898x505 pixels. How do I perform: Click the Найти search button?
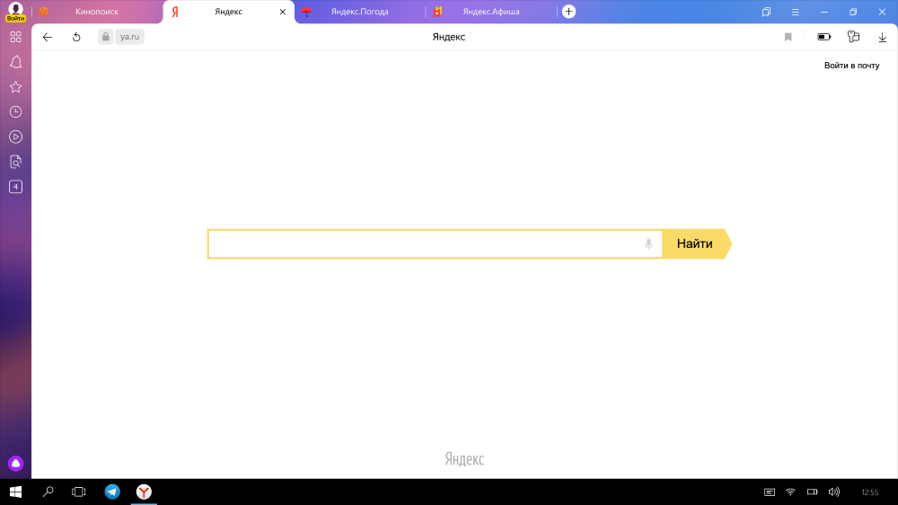tap(697, 244)
